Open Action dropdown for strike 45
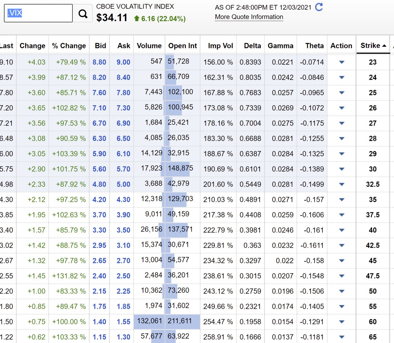 point(342,261)
